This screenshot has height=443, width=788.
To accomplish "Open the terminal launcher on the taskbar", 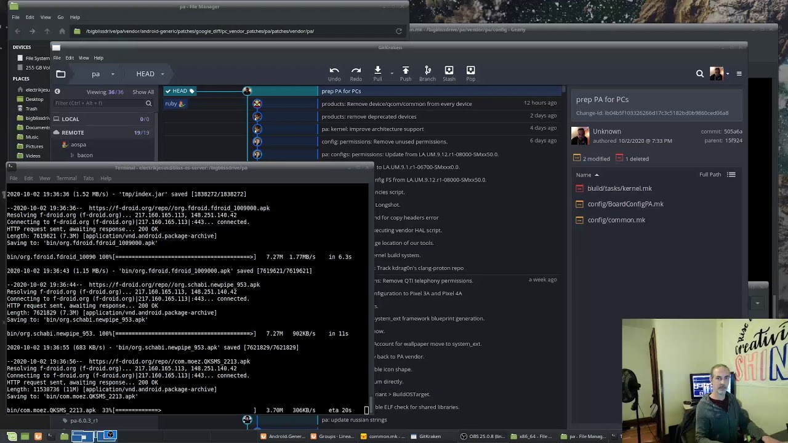I will tap(51, 436).
